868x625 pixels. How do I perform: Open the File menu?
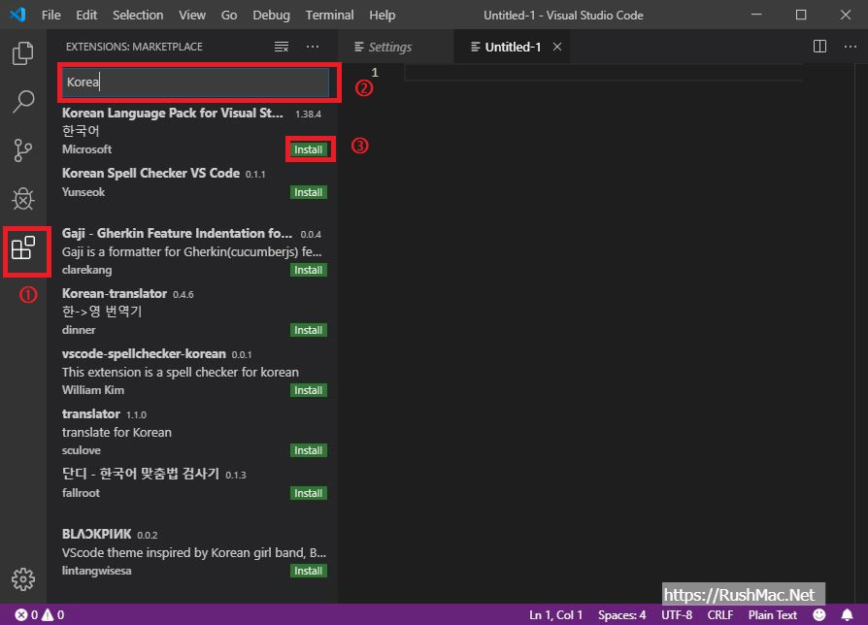[x=50, y=15]
